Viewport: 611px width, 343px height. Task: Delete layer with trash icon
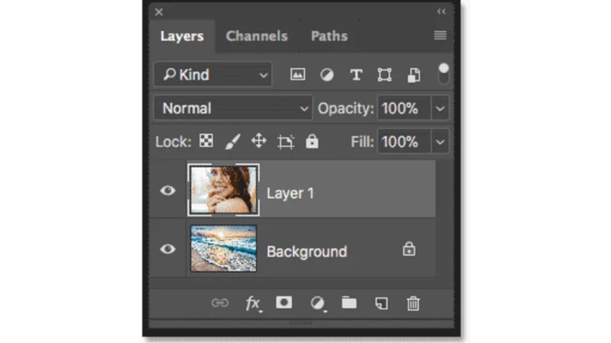click(413, 303)
